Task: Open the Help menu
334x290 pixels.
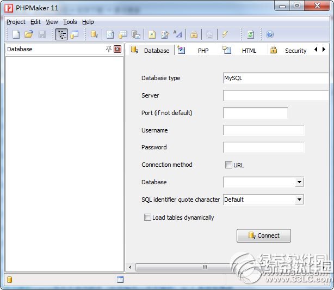Action: [88, 22]
